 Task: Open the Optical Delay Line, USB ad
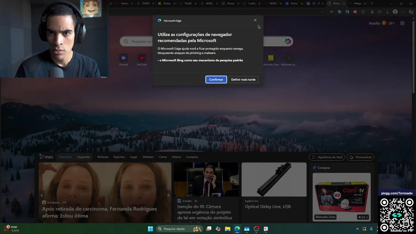click(268, 206)
